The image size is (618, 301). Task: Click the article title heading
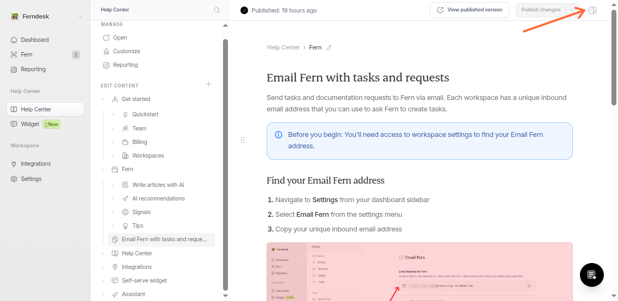(358, 78)
